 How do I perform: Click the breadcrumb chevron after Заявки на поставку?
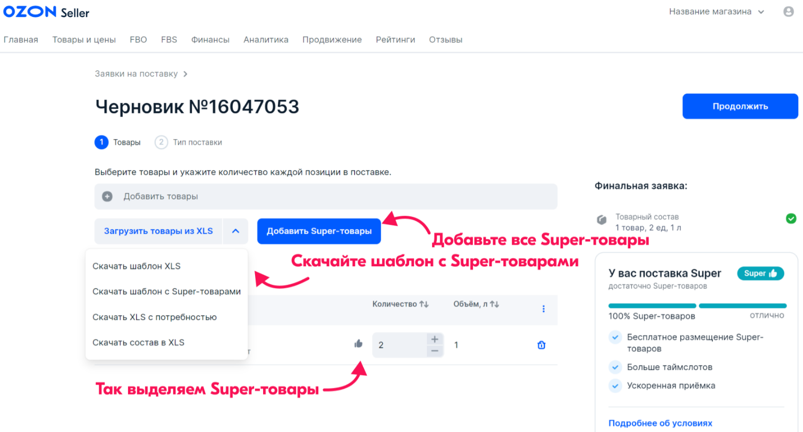tap(185, 74)
